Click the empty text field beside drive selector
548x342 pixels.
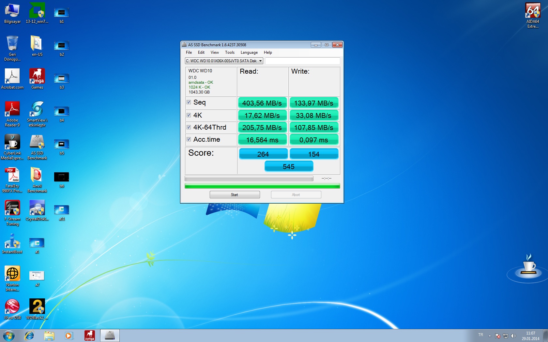(x=302, y=61)
